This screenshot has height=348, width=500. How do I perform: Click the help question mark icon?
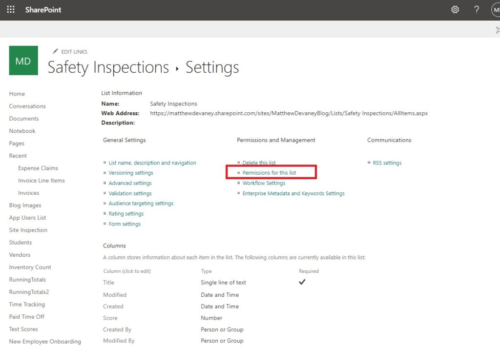[x=477, y=10]
